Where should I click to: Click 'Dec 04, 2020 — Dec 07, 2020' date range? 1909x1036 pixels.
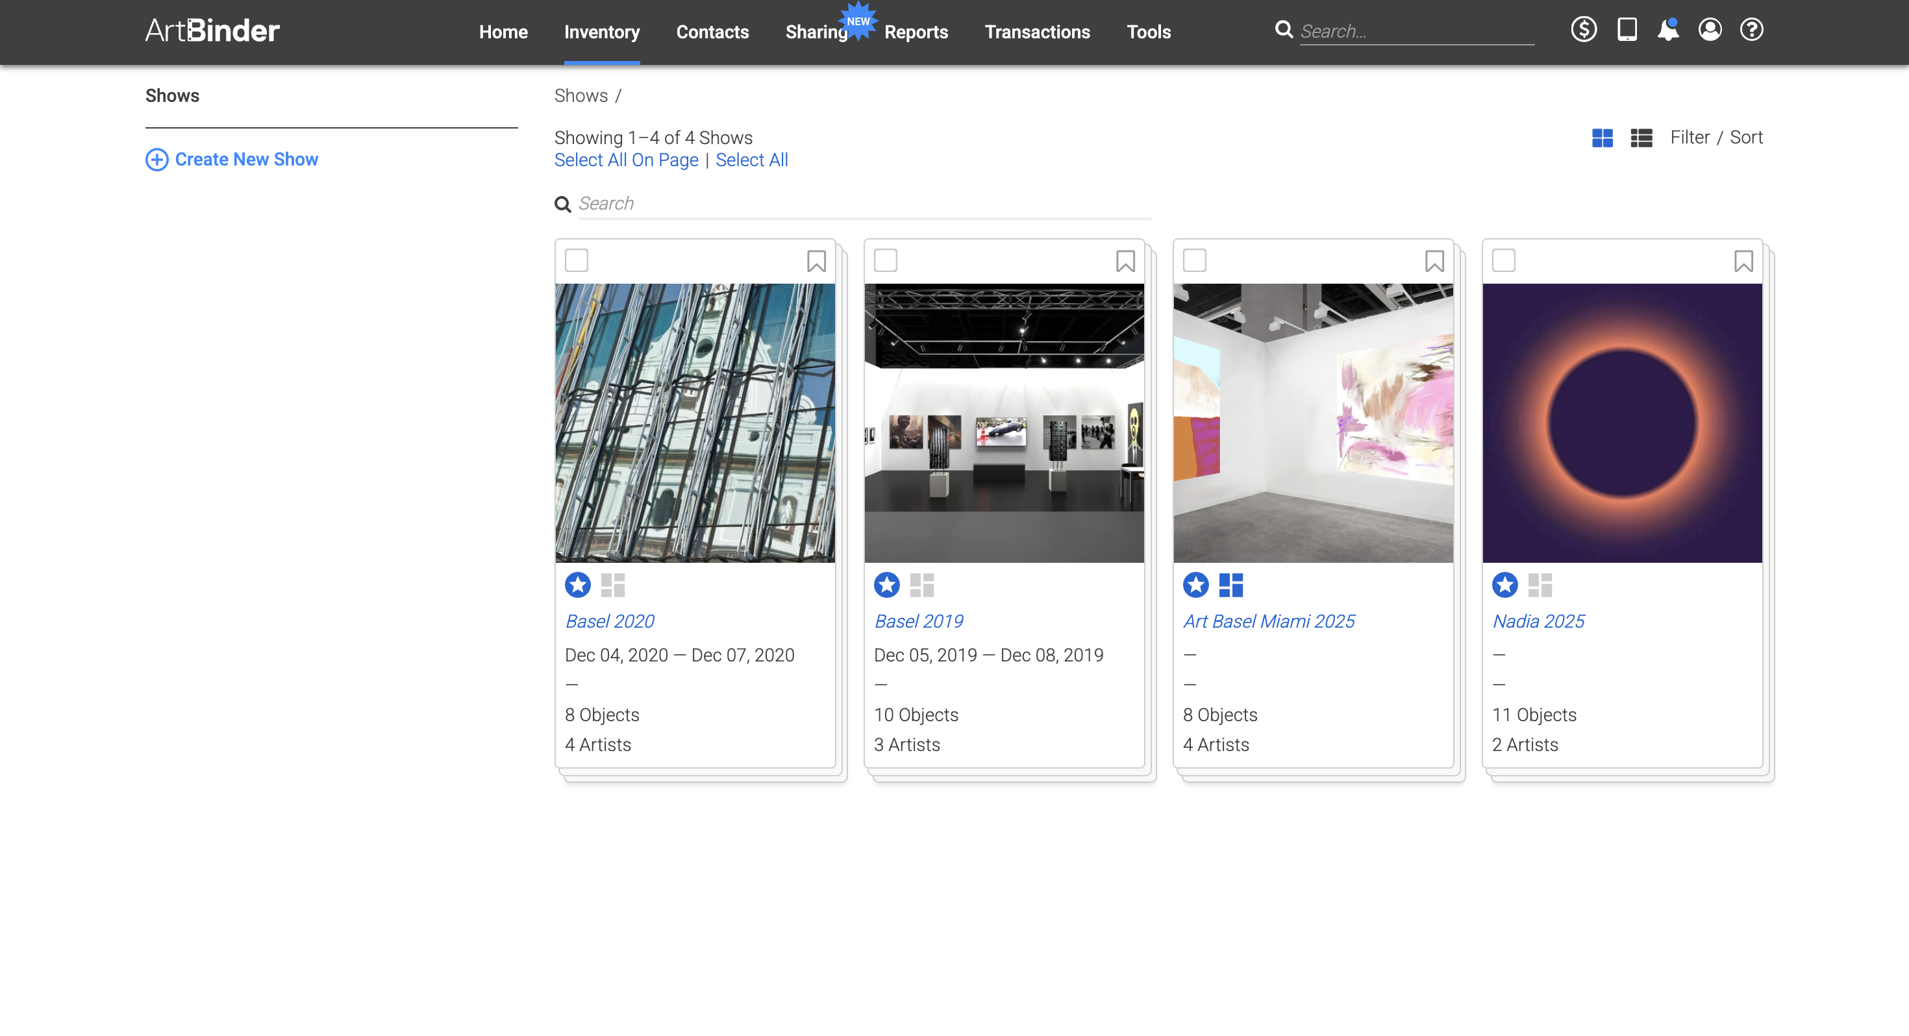tap(680, 655)
